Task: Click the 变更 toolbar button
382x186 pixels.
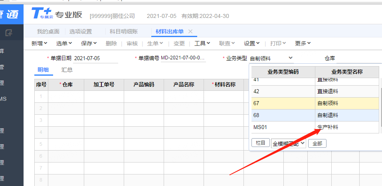Action: coord(179,43)
